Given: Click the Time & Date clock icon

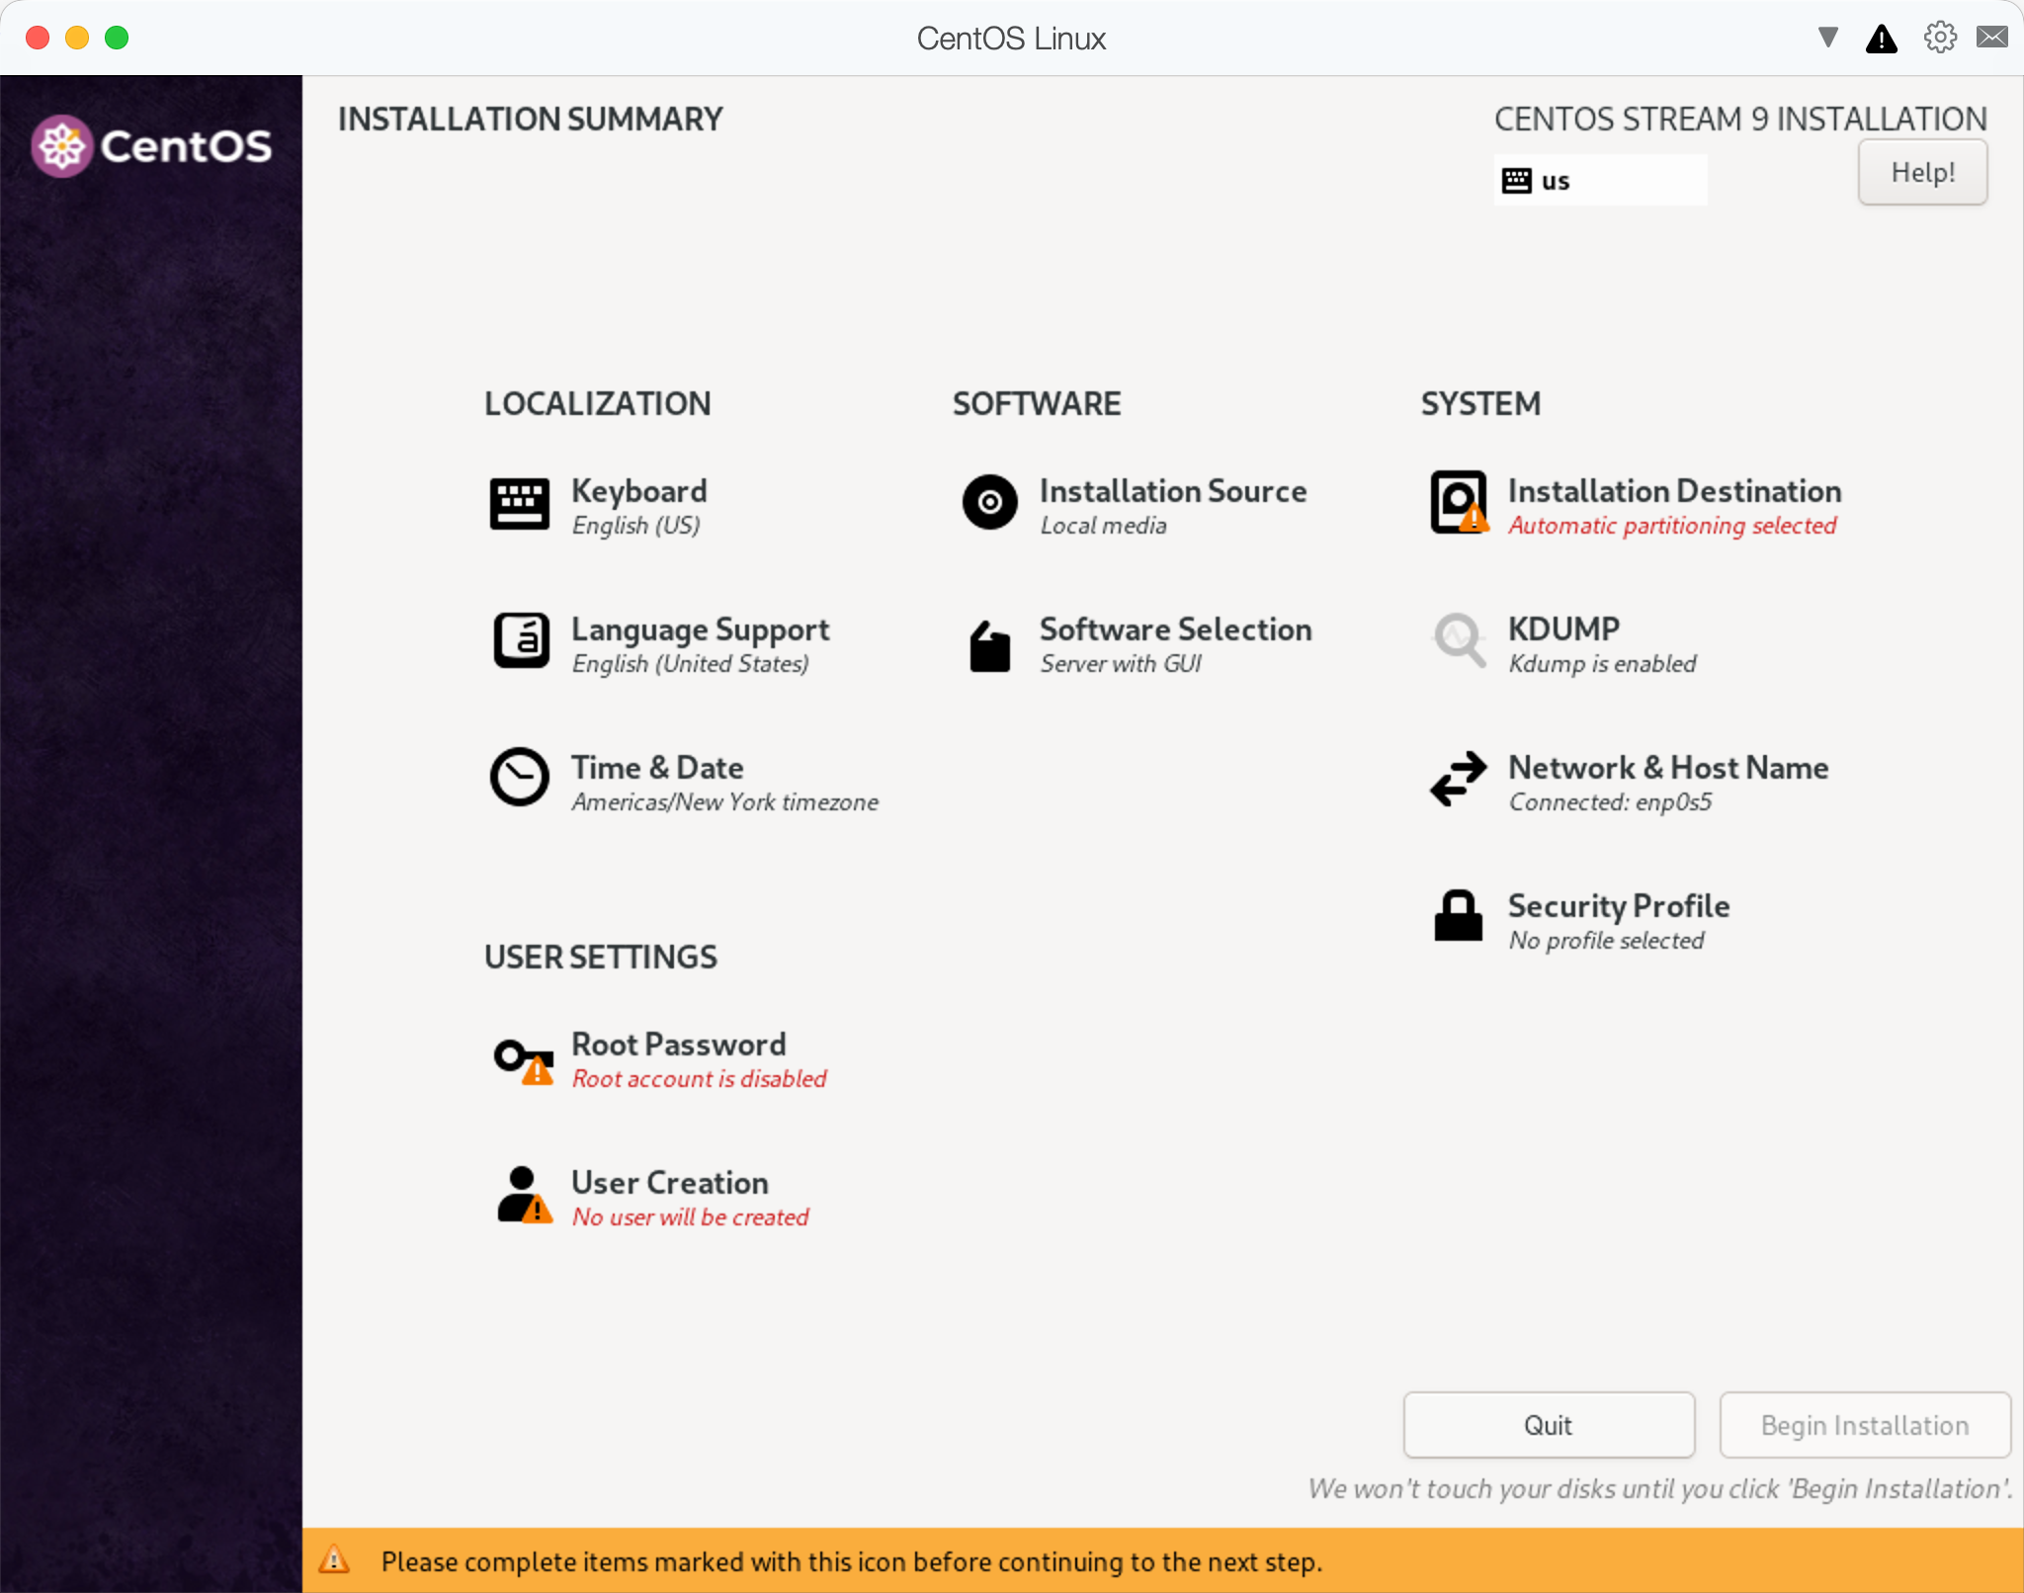Looking at the screenshot, I should (x=519, y=778).
